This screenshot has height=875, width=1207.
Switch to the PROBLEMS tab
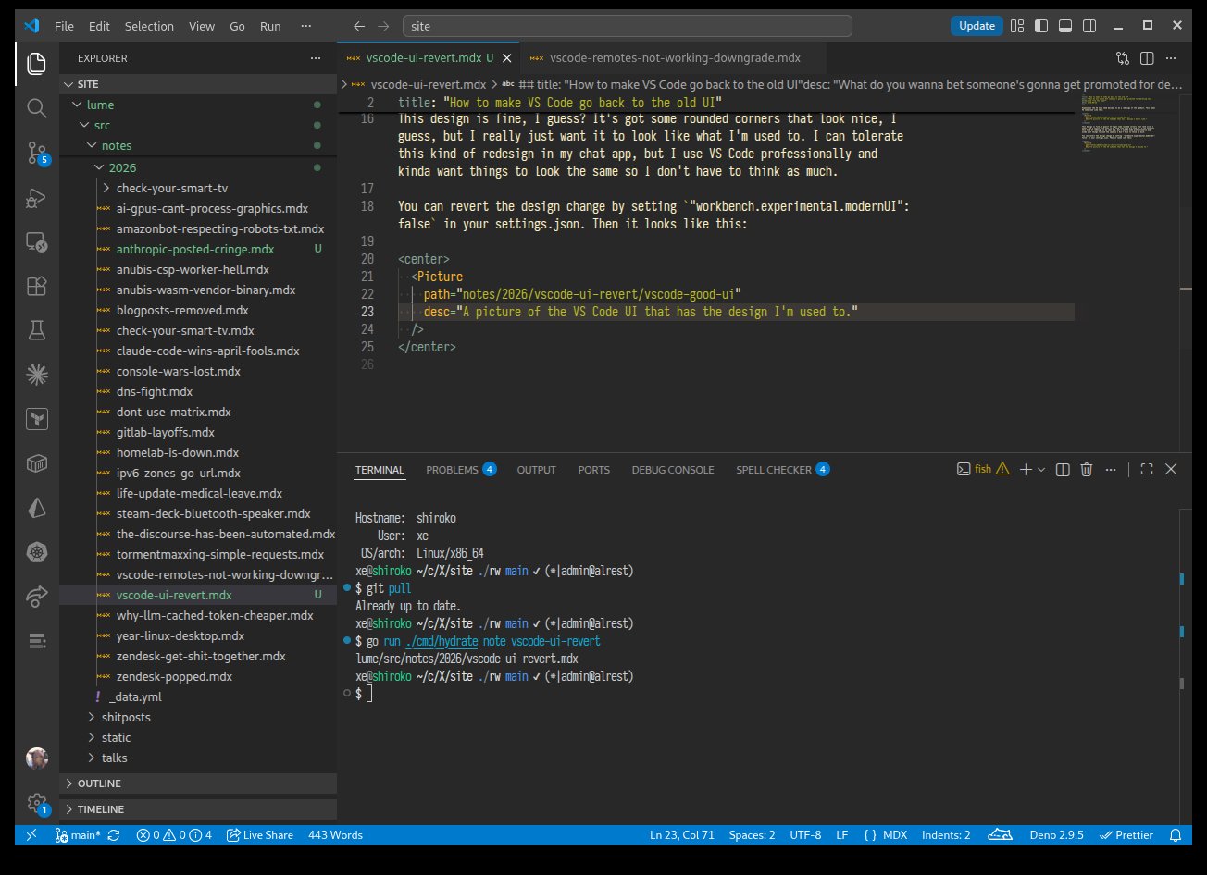click(x=461, y=470)
